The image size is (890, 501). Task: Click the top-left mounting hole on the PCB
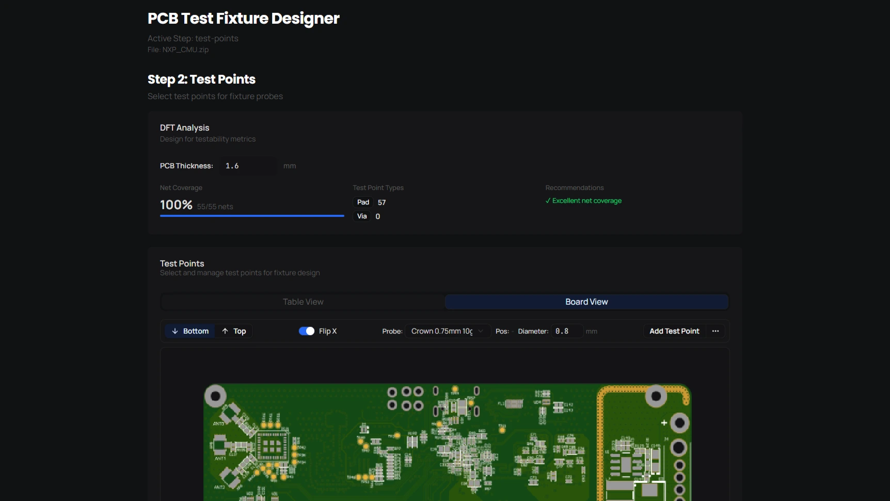tap(215, 396)
